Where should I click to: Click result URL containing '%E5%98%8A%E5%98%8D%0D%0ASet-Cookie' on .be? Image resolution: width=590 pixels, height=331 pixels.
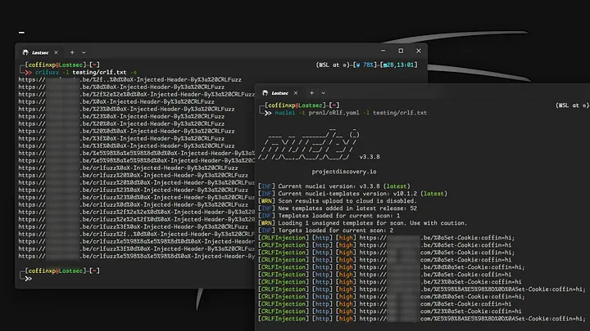(x=472, y=289)
